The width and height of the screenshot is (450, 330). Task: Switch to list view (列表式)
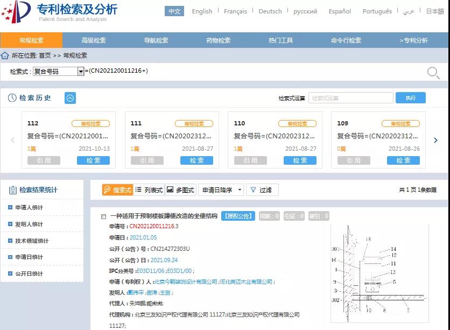coord(149,190)
